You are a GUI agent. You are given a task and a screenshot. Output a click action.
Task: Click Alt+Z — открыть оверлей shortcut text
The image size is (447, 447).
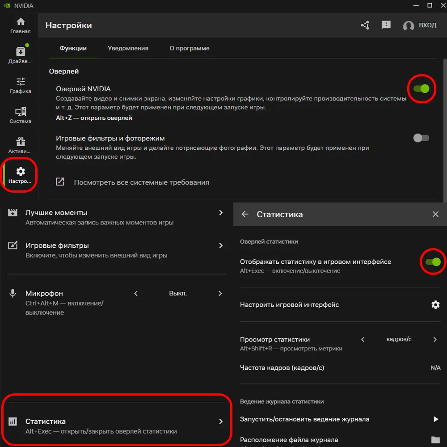tap(94, 118)
